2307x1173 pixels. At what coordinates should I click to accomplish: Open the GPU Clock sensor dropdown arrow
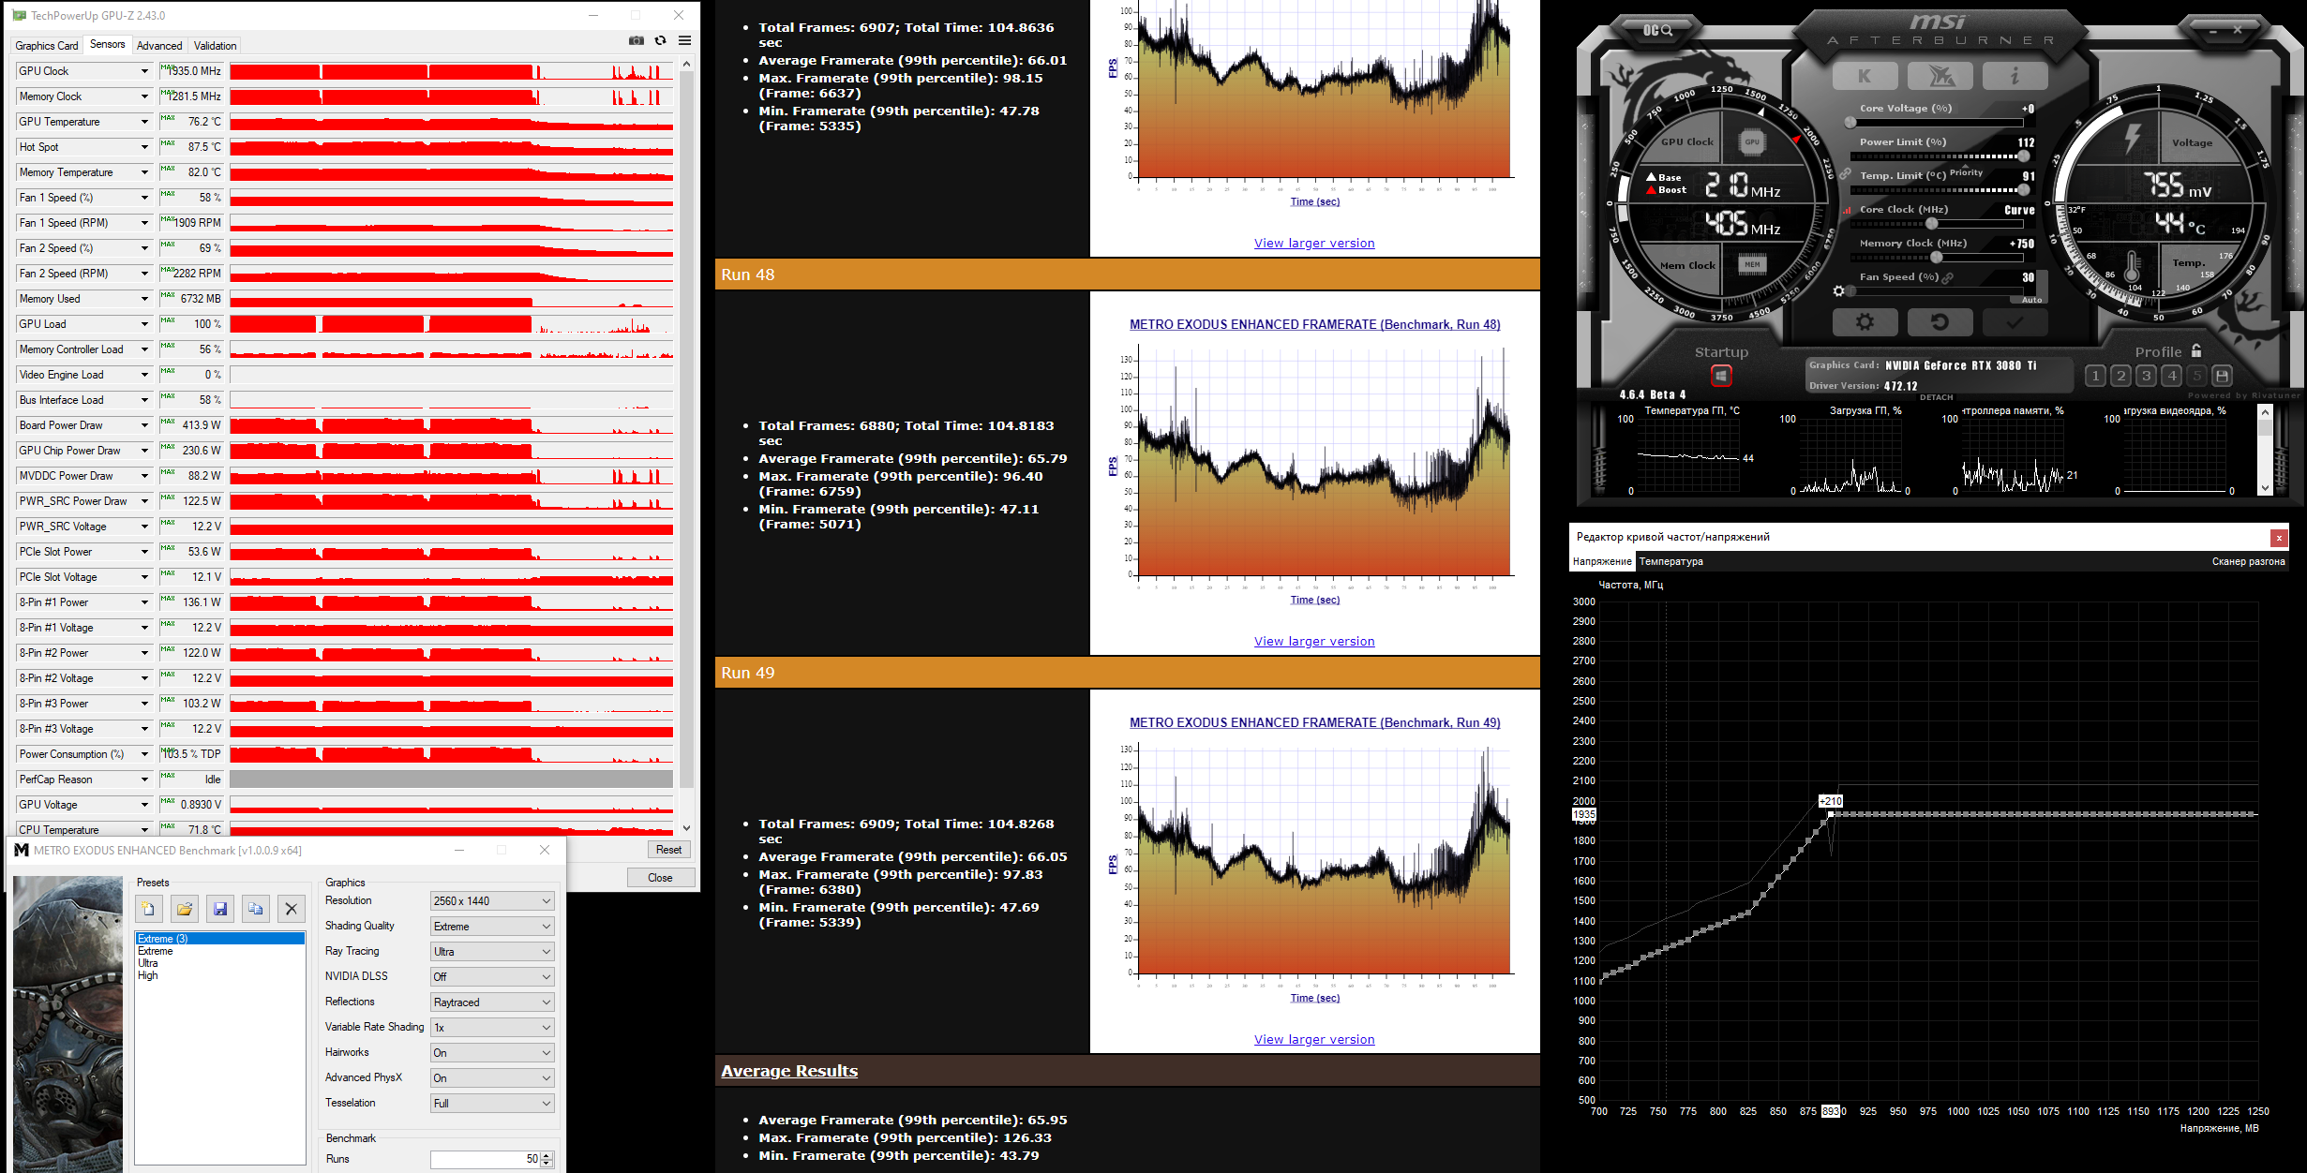(144, 71)
